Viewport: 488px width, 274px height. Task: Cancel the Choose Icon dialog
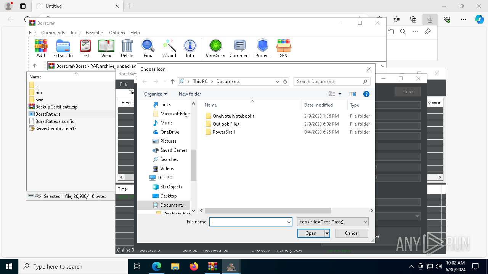(352, 233)
